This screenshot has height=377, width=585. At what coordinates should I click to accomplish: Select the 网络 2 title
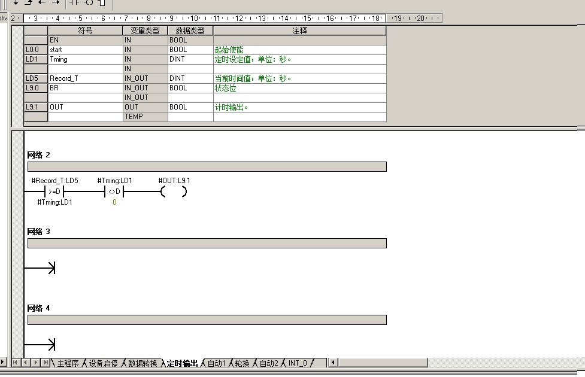(38, 155)
